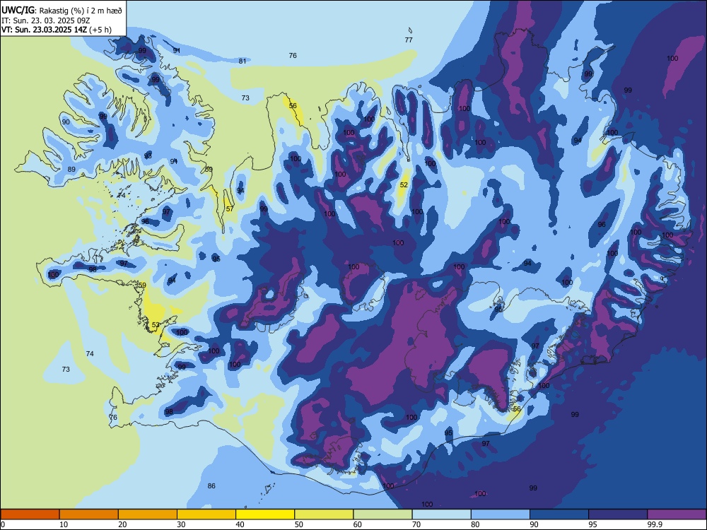Click the legend tick label '30'
Viewport: 707px width, 530px height.
pos(181,524)
